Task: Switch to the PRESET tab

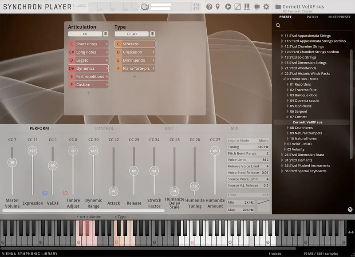Action: coord(285,17)
